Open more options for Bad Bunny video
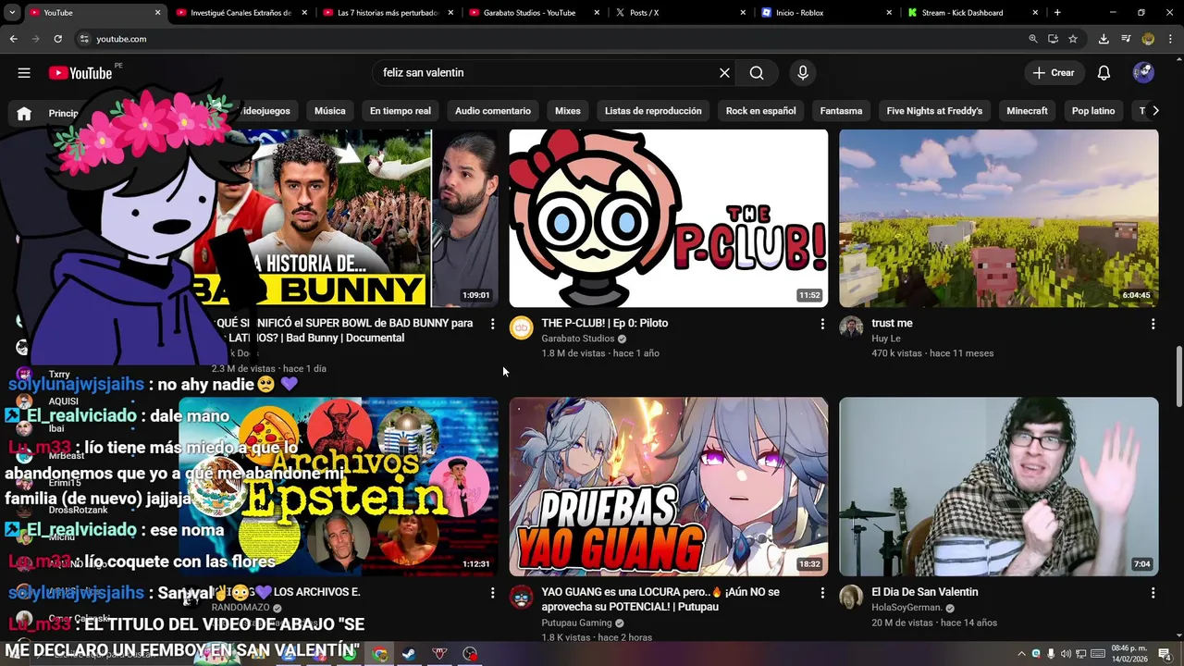 pyautogui.click(x=492, y=325)
